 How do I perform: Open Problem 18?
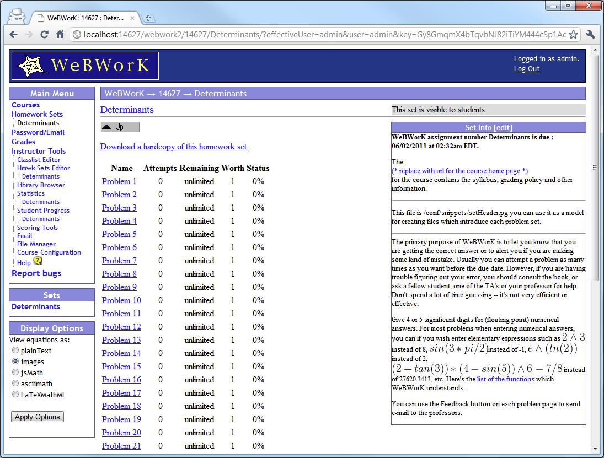tap(121, 406)
